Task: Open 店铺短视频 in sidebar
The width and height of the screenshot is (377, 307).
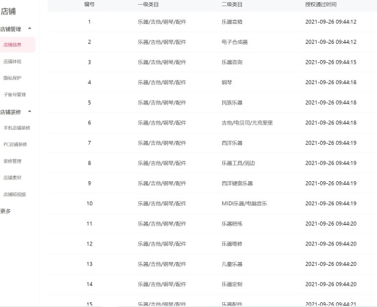Action: pyautogui.click(x=14, y=194)
